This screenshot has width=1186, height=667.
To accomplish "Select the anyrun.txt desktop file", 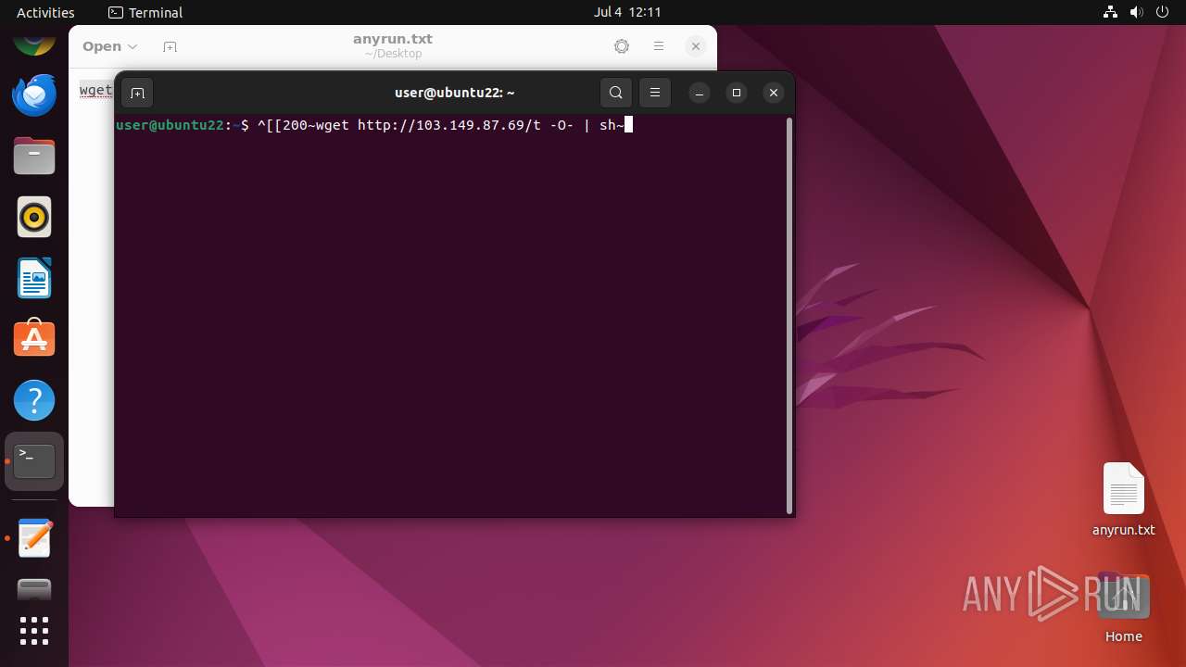I will click(1124, 499).
